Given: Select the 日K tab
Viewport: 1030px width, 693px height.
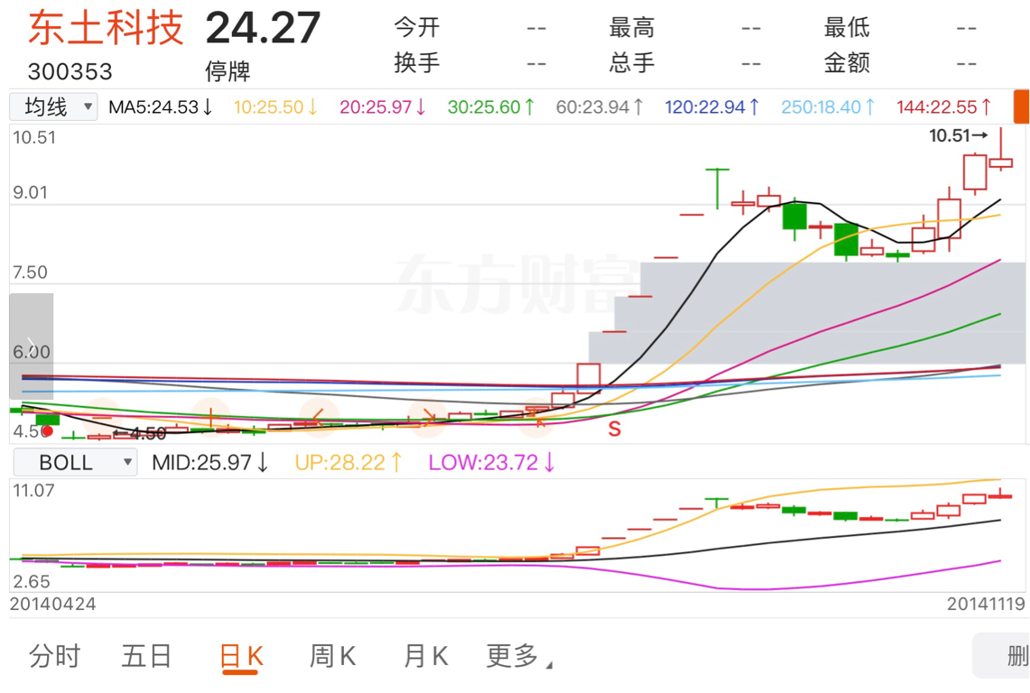Looking at the screenshot, I should pos(240,657).
